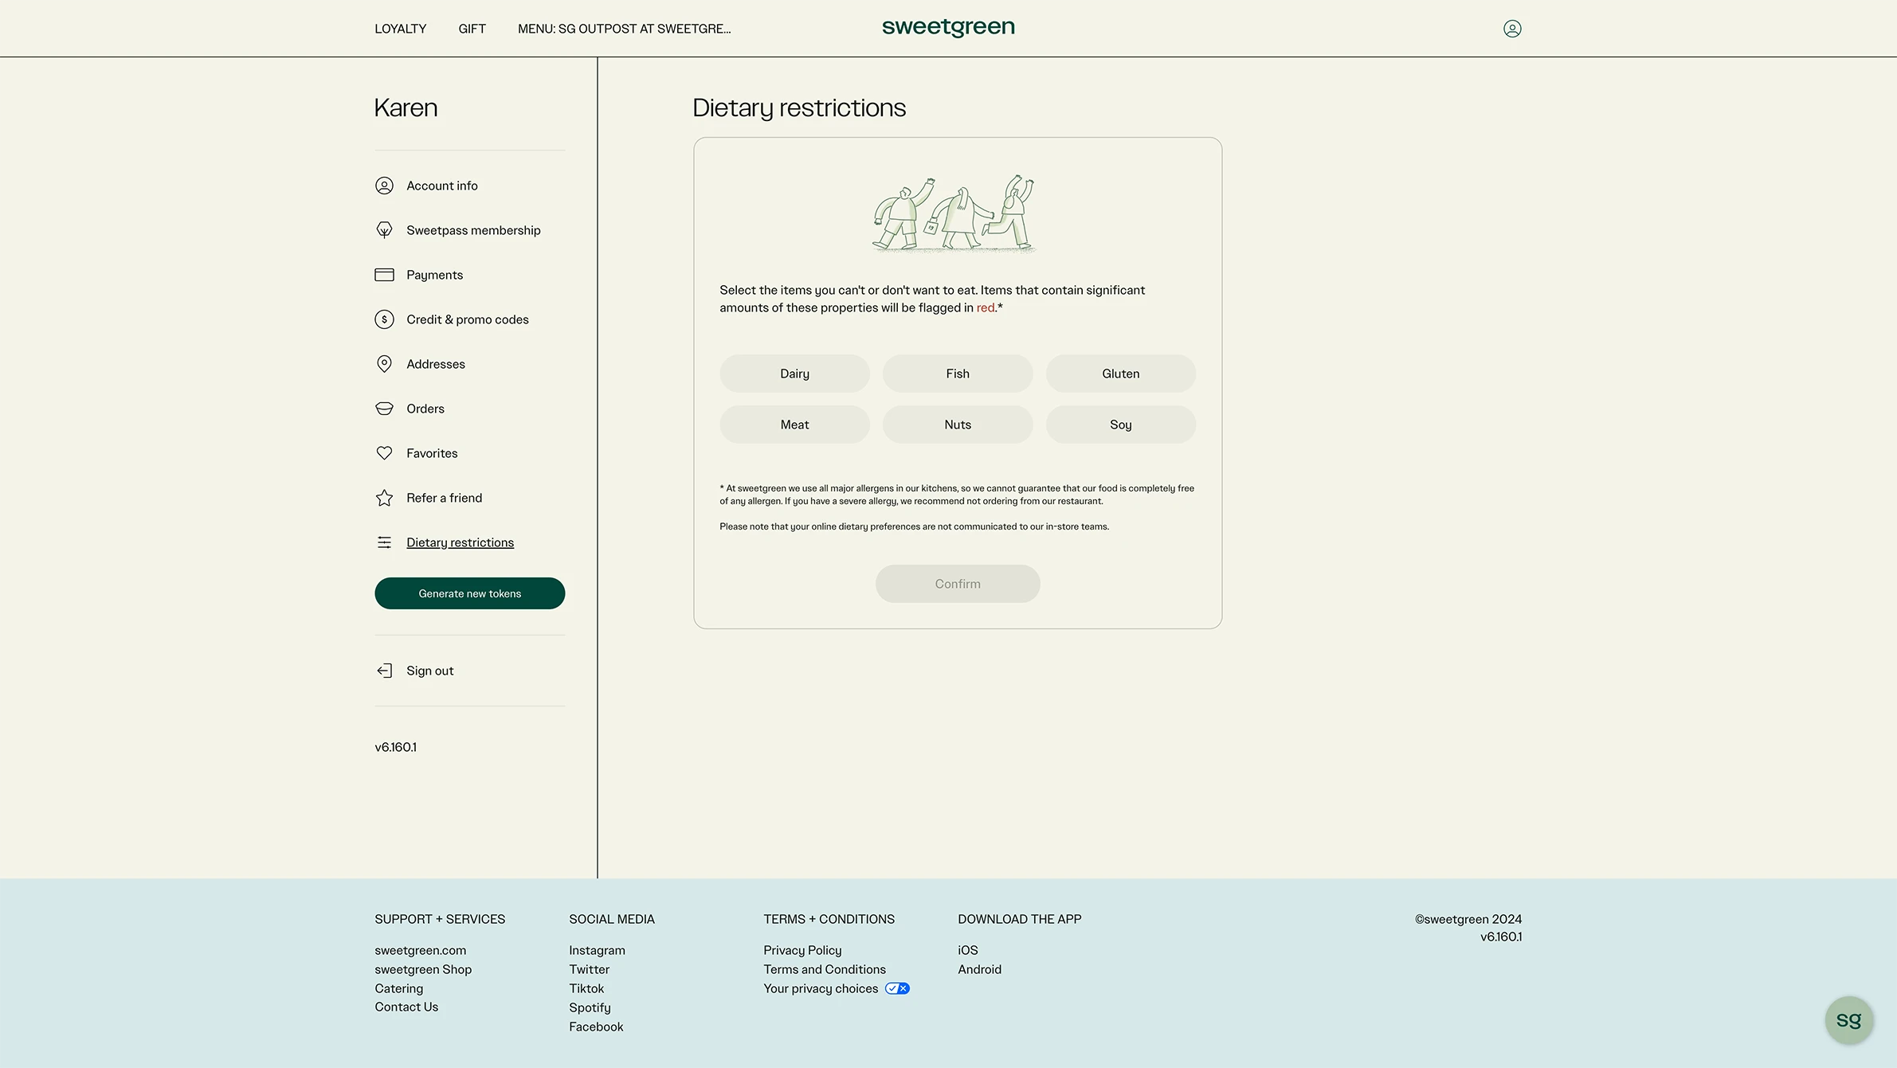Viewport: 1897px width, 1068px height.
Task: Click the Addresses location pin icon
Action: point(384,364)
